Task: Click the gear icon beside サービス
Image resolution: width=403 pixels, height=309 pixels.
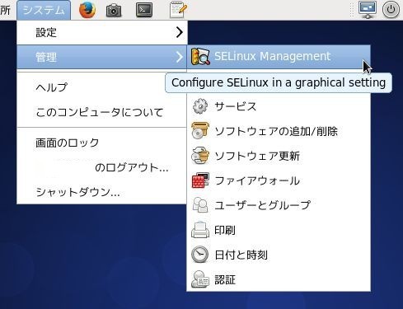Action: (200, 106)
